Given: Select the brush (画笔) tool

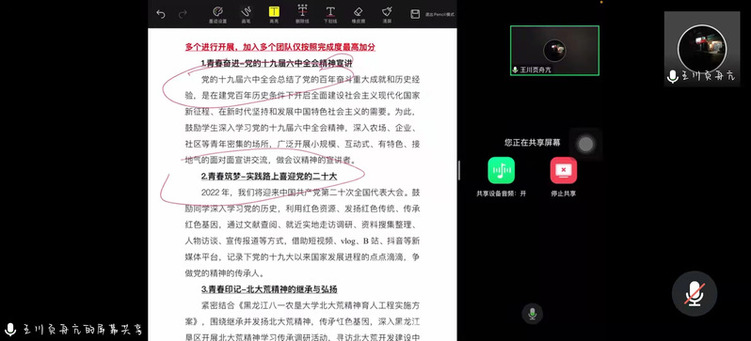Looking at the screenshot, I should 246,14.
